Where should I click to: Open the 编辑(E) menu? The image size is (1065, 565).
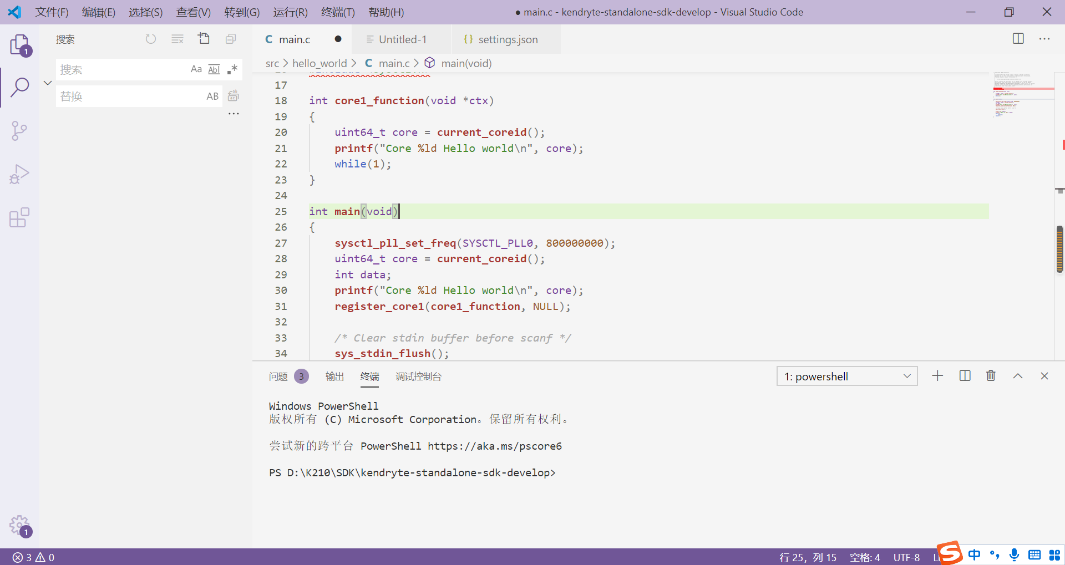click(99, 12)
